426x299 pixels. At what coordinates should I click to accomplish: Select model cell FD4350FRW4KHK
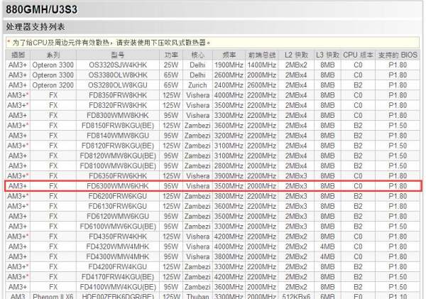[118, 237]
